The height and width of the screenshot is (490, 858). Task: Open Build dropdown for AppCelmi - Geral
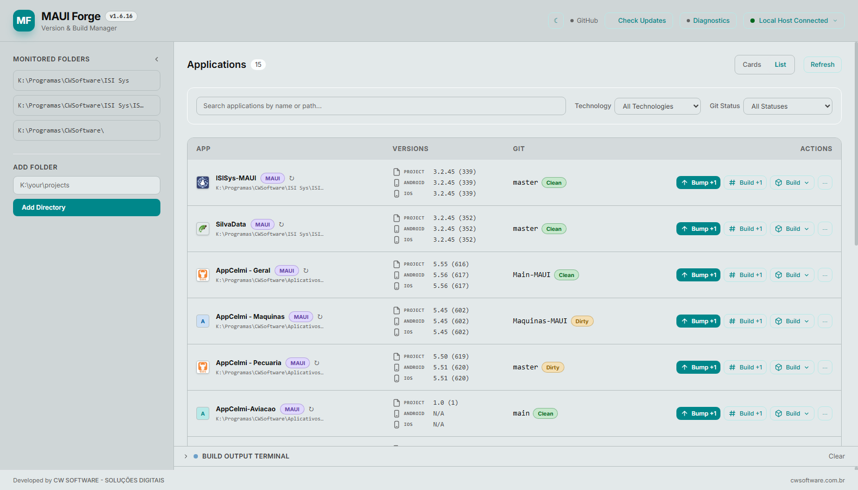pos(792,275)
